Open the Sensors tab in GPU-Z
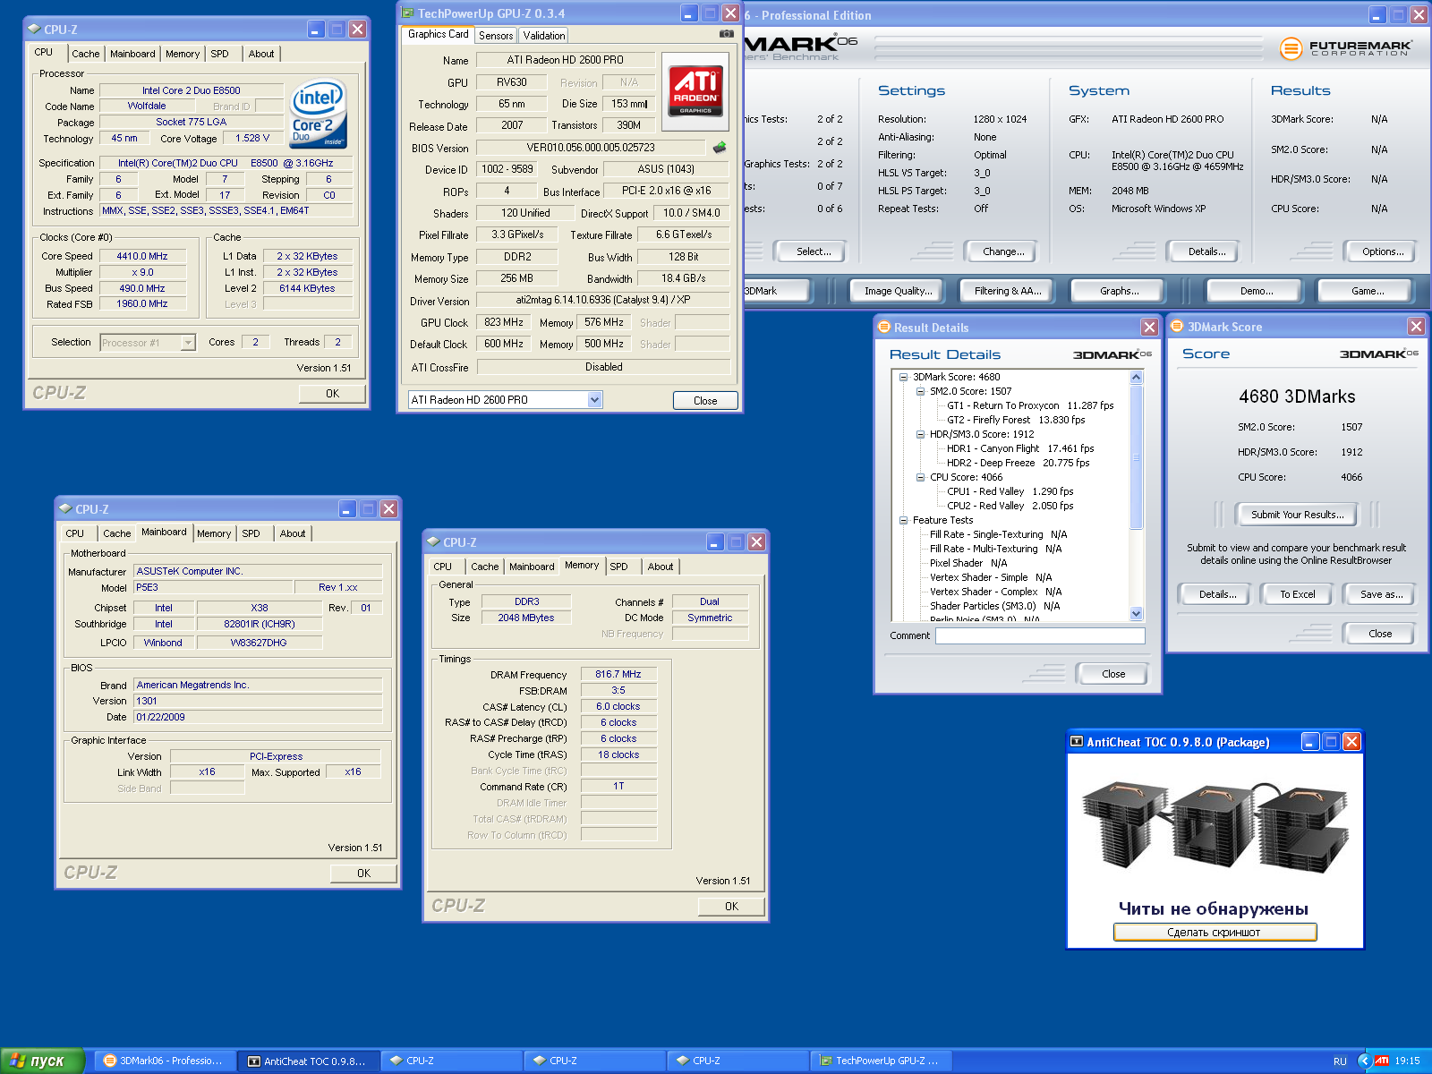The height and width of the screenshot is (1074, 1432). [x=495, y=36]
